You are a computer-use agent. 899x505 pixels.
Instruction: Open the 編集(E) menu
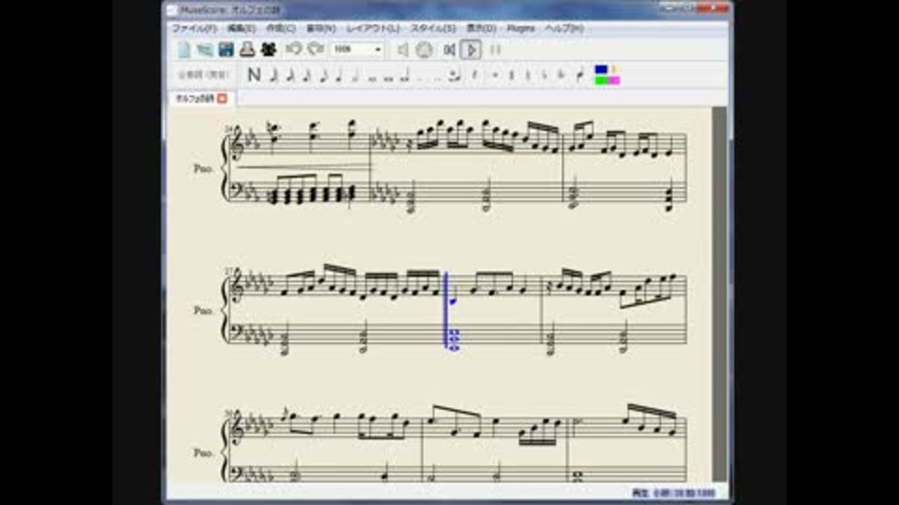[x=242, y=28]
